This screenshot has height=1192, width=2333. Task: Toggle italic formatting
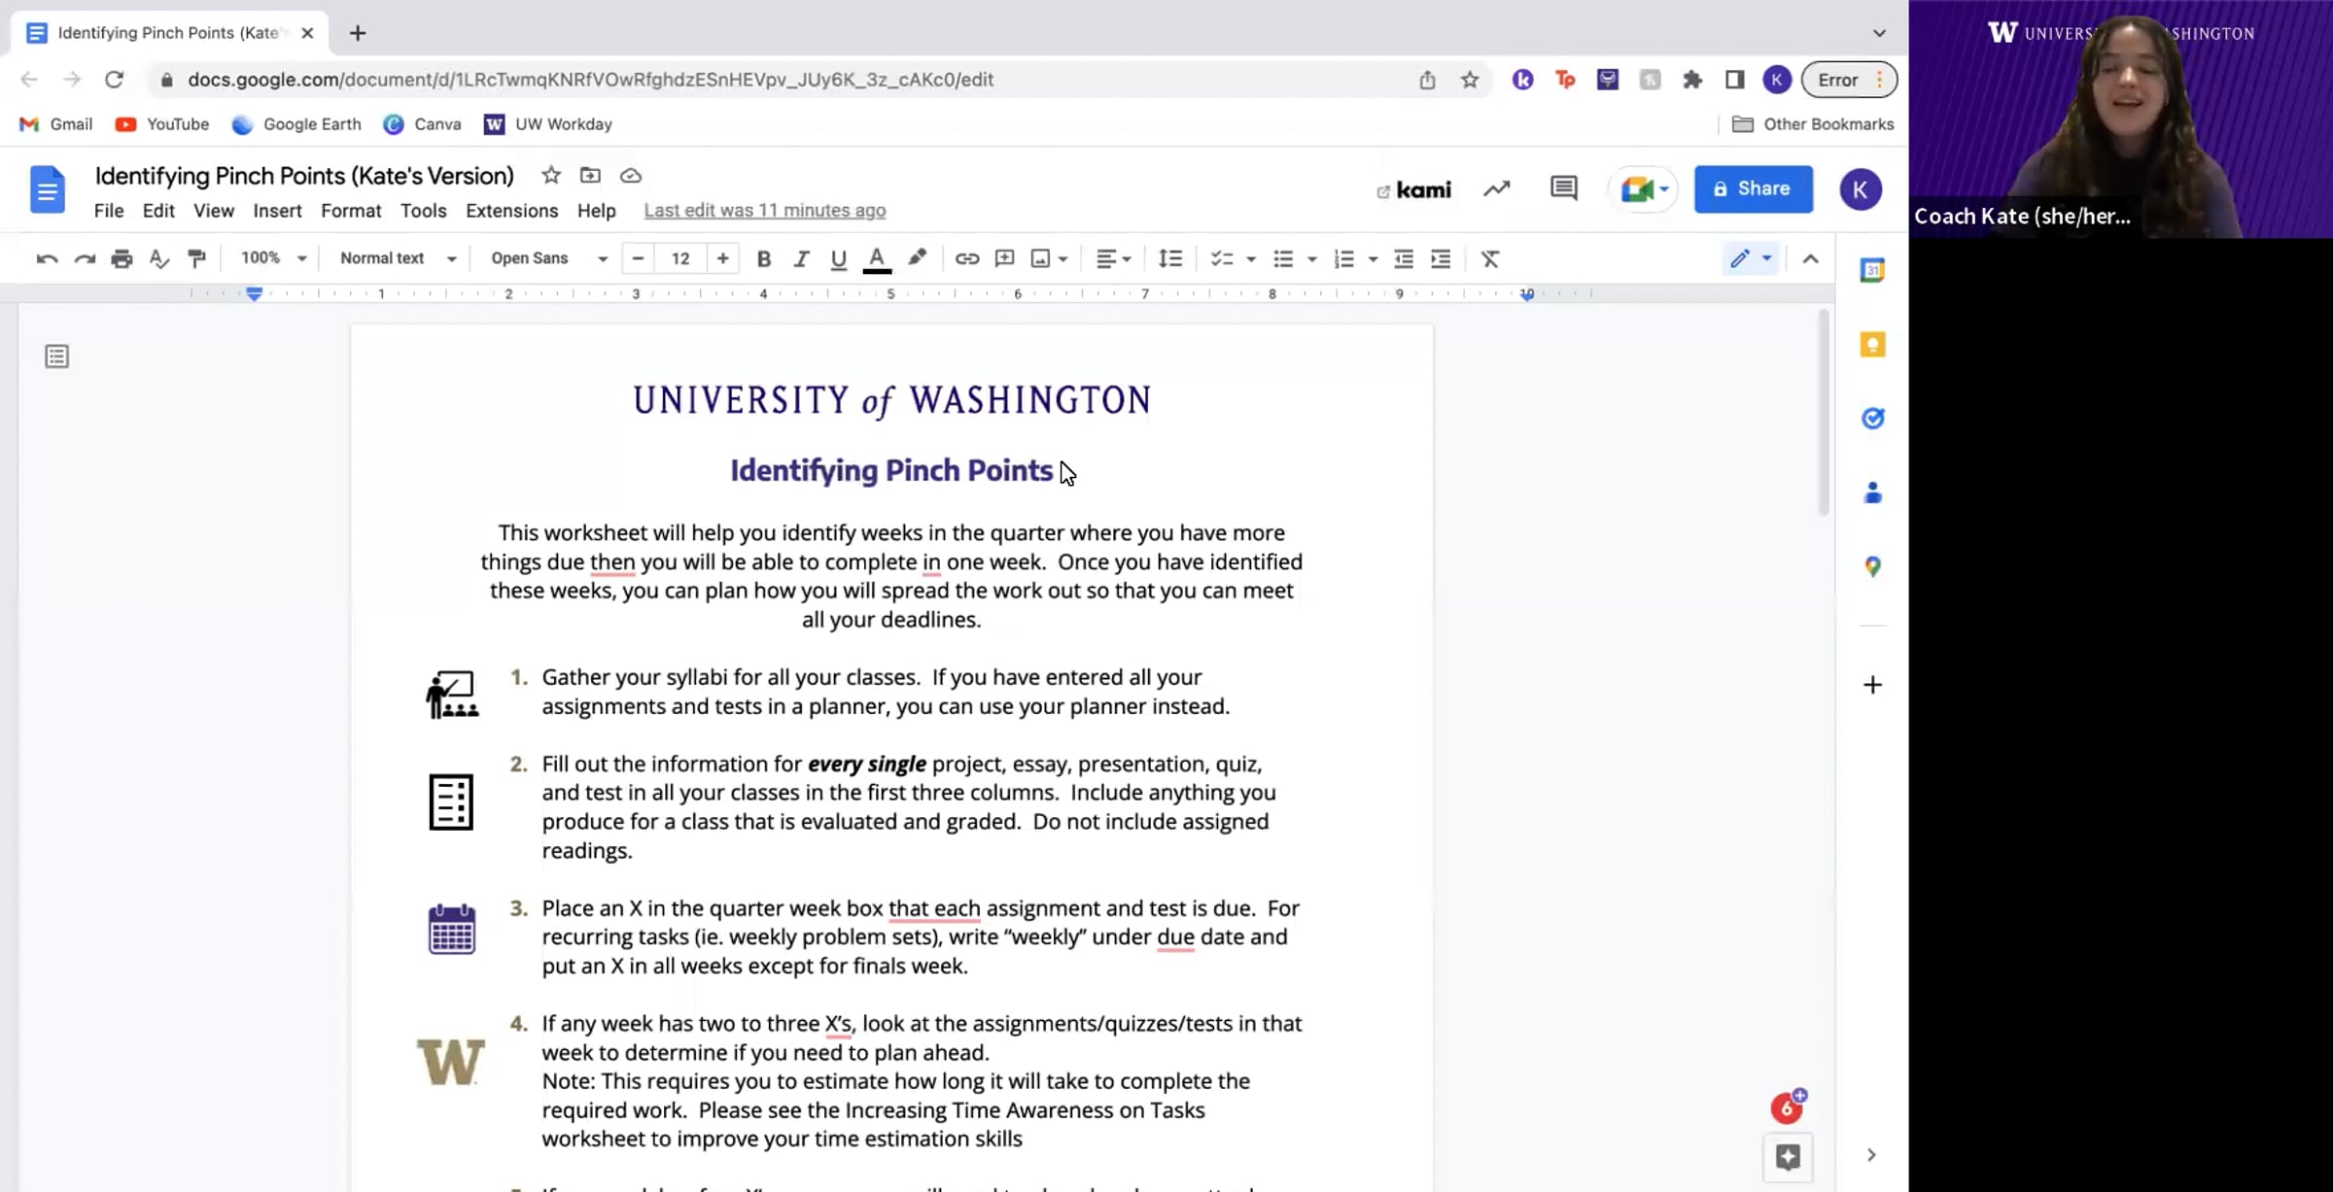(x=801, y=258)
